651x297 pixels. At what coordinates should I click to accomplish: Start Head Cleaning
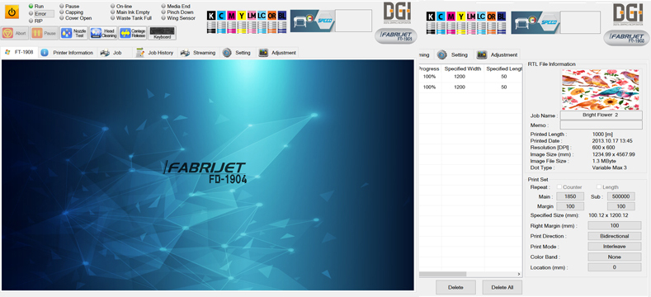[103, 33]
